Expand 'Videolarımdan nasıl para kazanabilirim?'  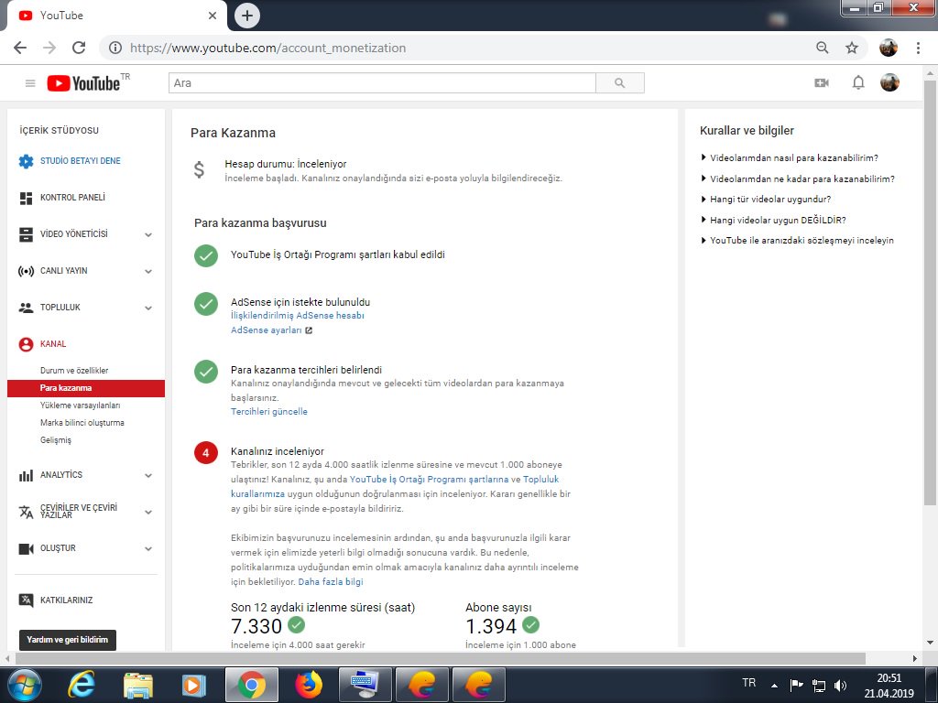pyautogui.click(x=789, y=157)
